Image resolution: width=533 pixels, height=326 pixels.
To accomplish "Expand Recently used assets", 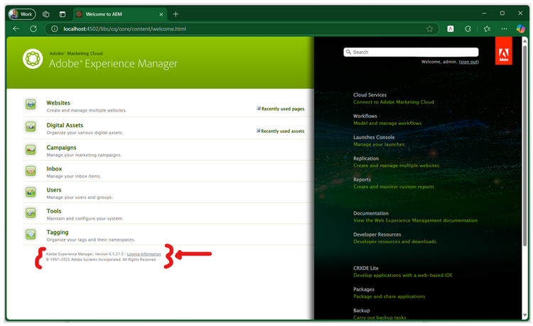I will (x=281, y=131).
